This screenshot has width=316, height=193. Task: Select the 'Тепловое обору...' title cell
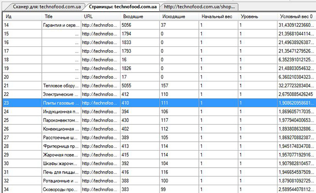pos(61,86)
